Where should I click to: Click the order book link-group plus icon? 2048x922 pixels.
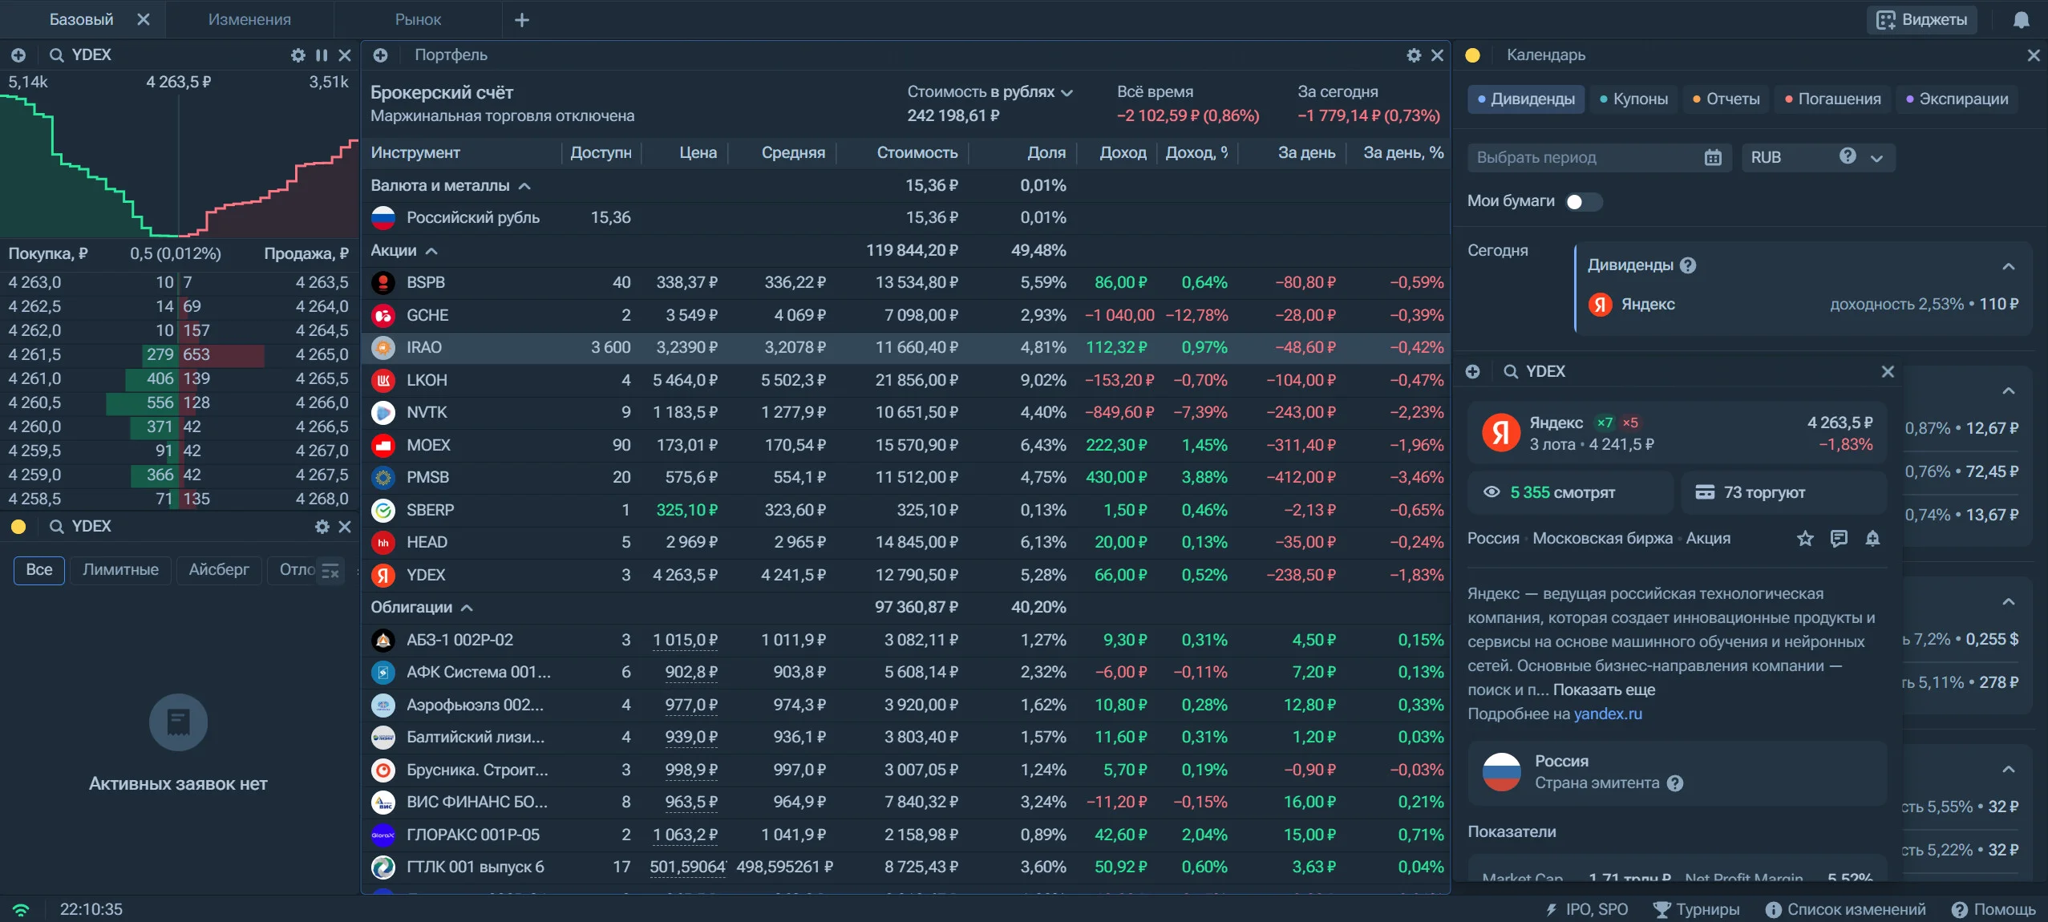[x=18, y=55]
